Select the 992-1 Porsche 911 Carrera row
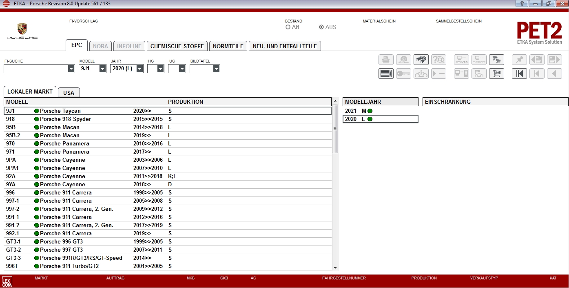Image resolution: width=569 pixels, height=288 pixels. point(168,233)
